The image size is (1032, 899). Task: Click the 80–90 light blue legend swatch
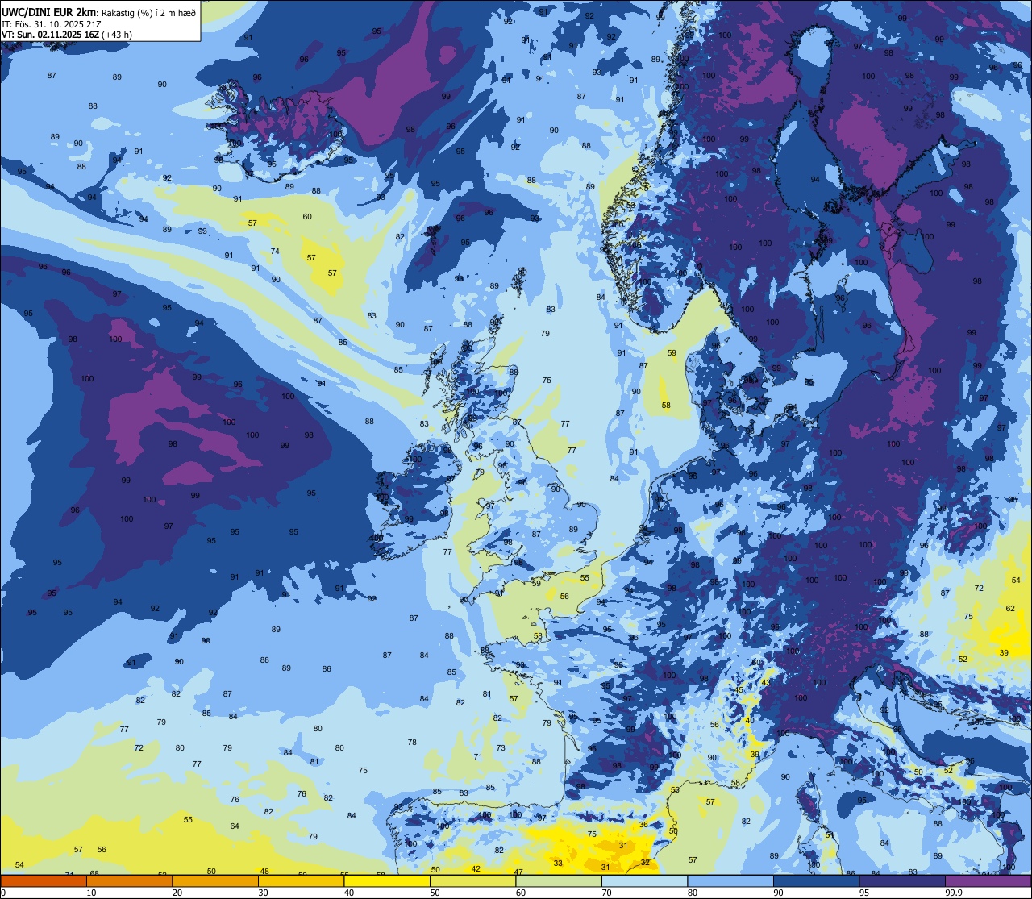point(730,881)
